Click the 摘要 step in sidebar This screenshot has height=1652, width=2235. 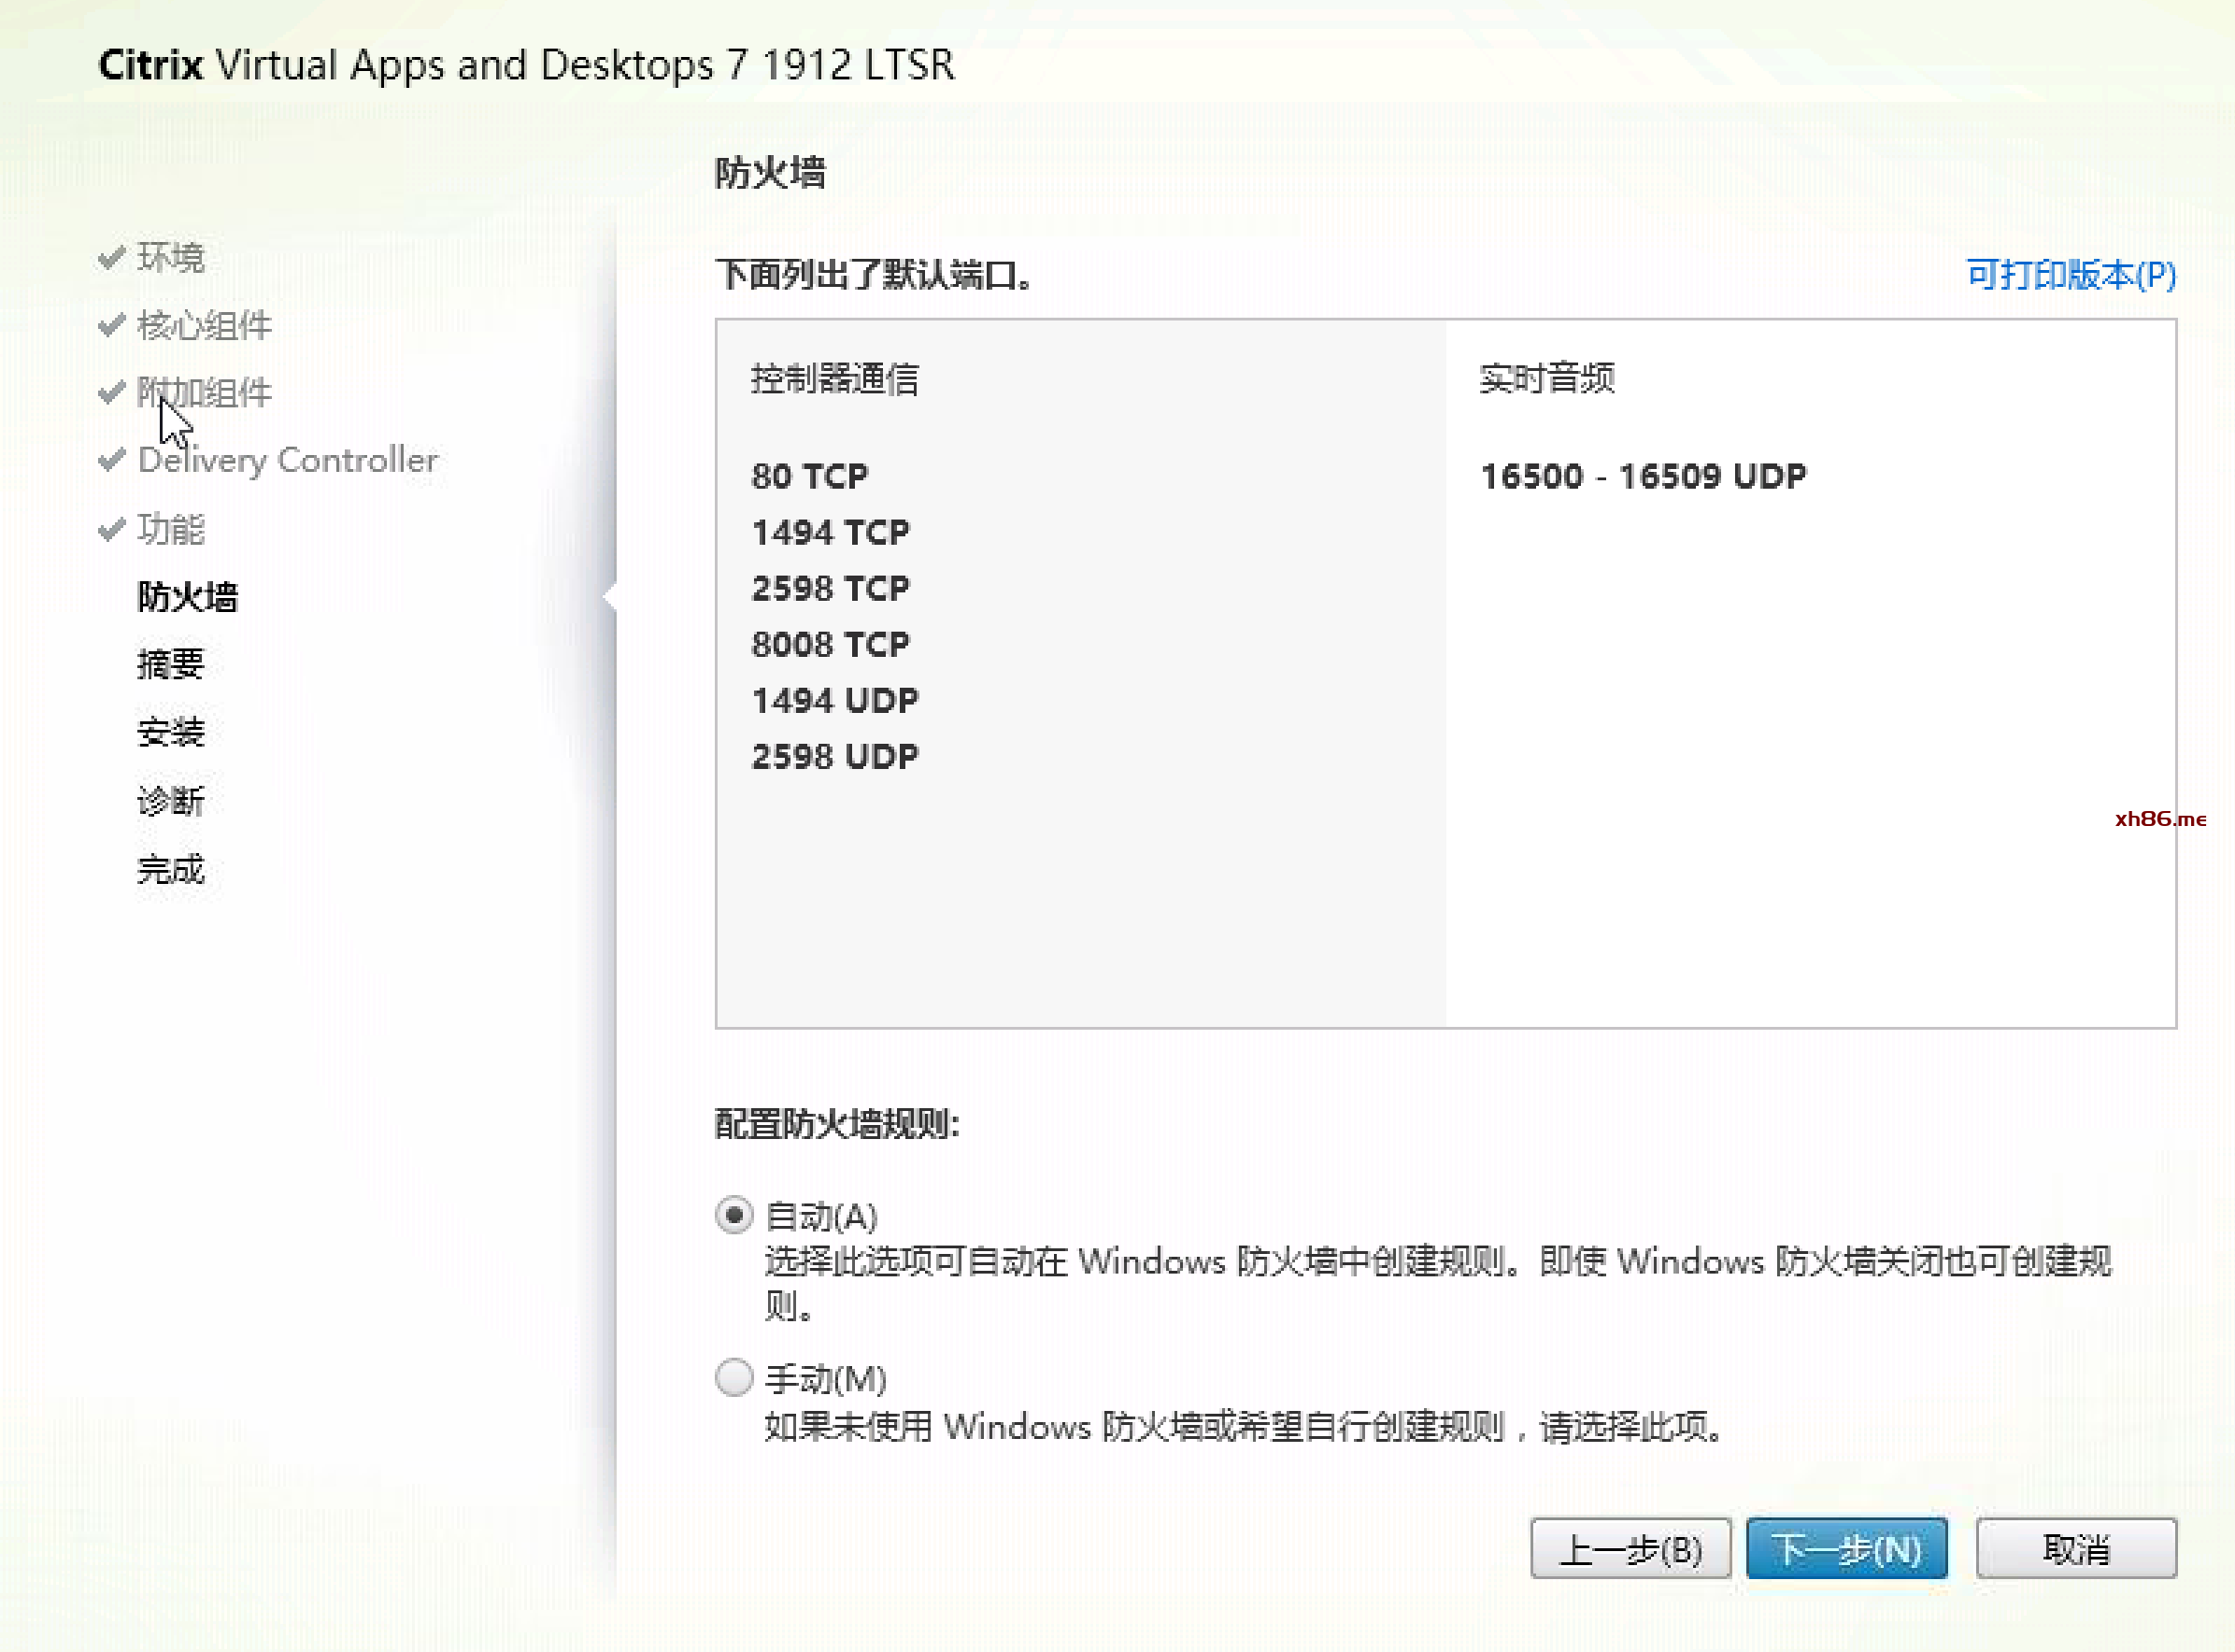pos(170,664)
